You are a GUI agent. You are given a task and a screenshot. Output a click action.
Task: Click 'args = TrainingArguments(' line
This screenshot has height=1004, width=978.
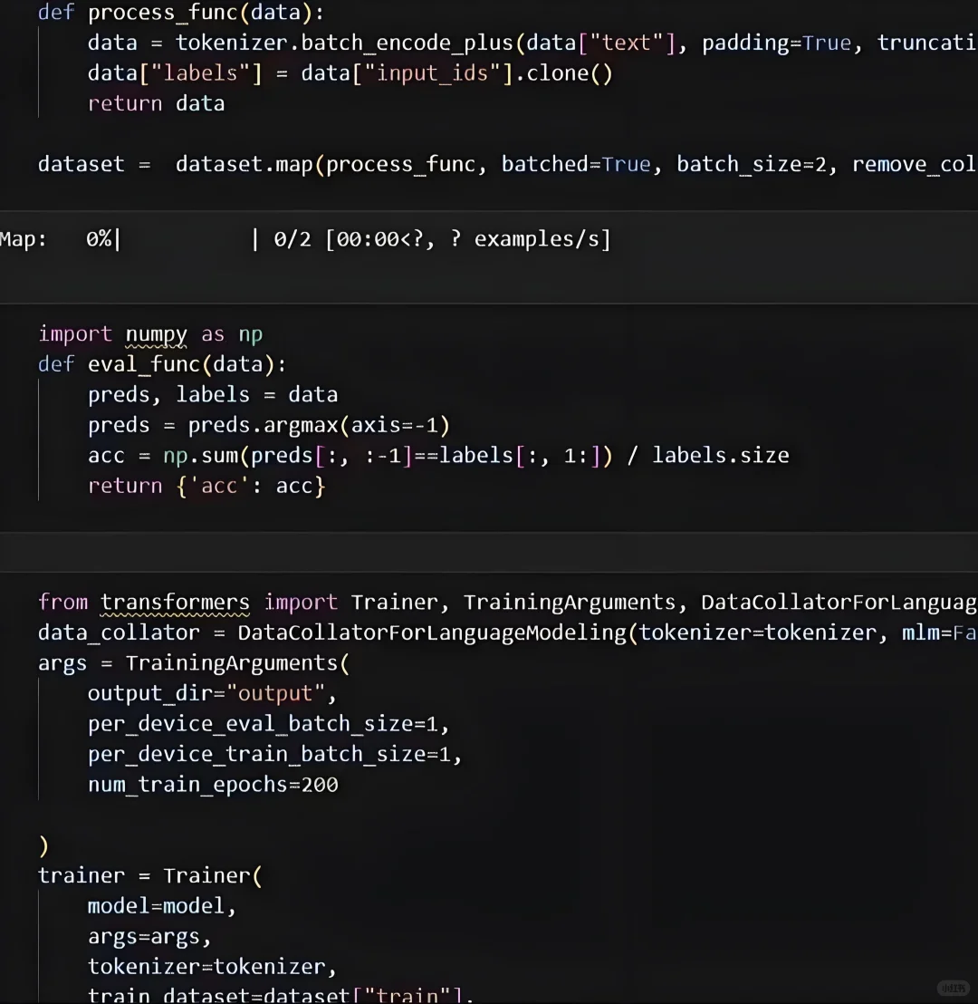(194, 663)
